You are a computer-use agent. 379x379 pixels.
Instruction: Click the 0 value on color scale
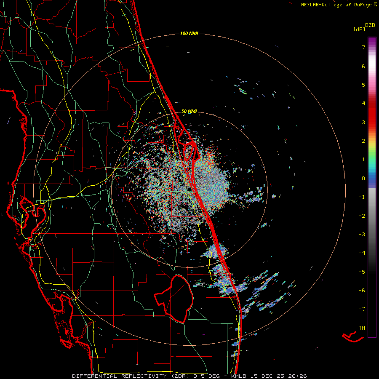coord(363,179)
